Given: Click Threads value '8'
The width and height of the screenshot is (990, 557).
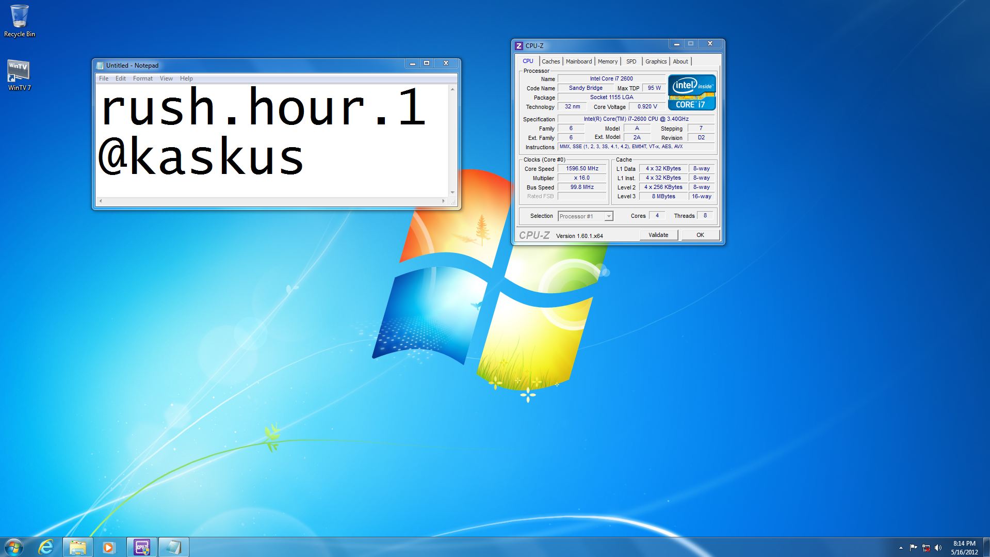Looking at the screenshot, I should click(705, 215).
